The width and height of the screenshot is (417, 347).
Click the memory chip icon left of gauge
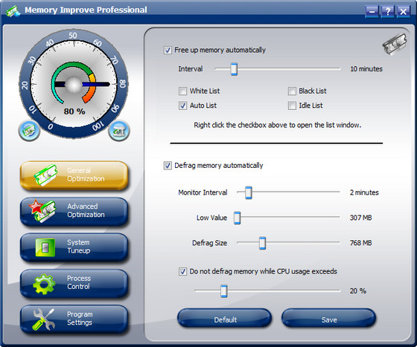29,131
